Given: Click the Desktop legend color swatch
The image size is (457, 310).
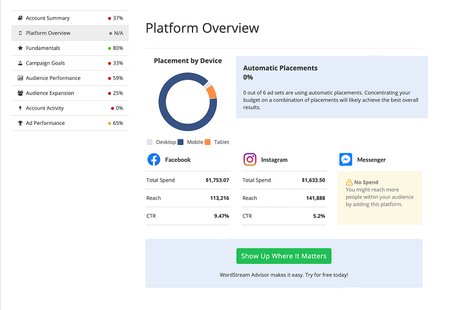Looking at the screenshot, I should (x=150, y=142).
